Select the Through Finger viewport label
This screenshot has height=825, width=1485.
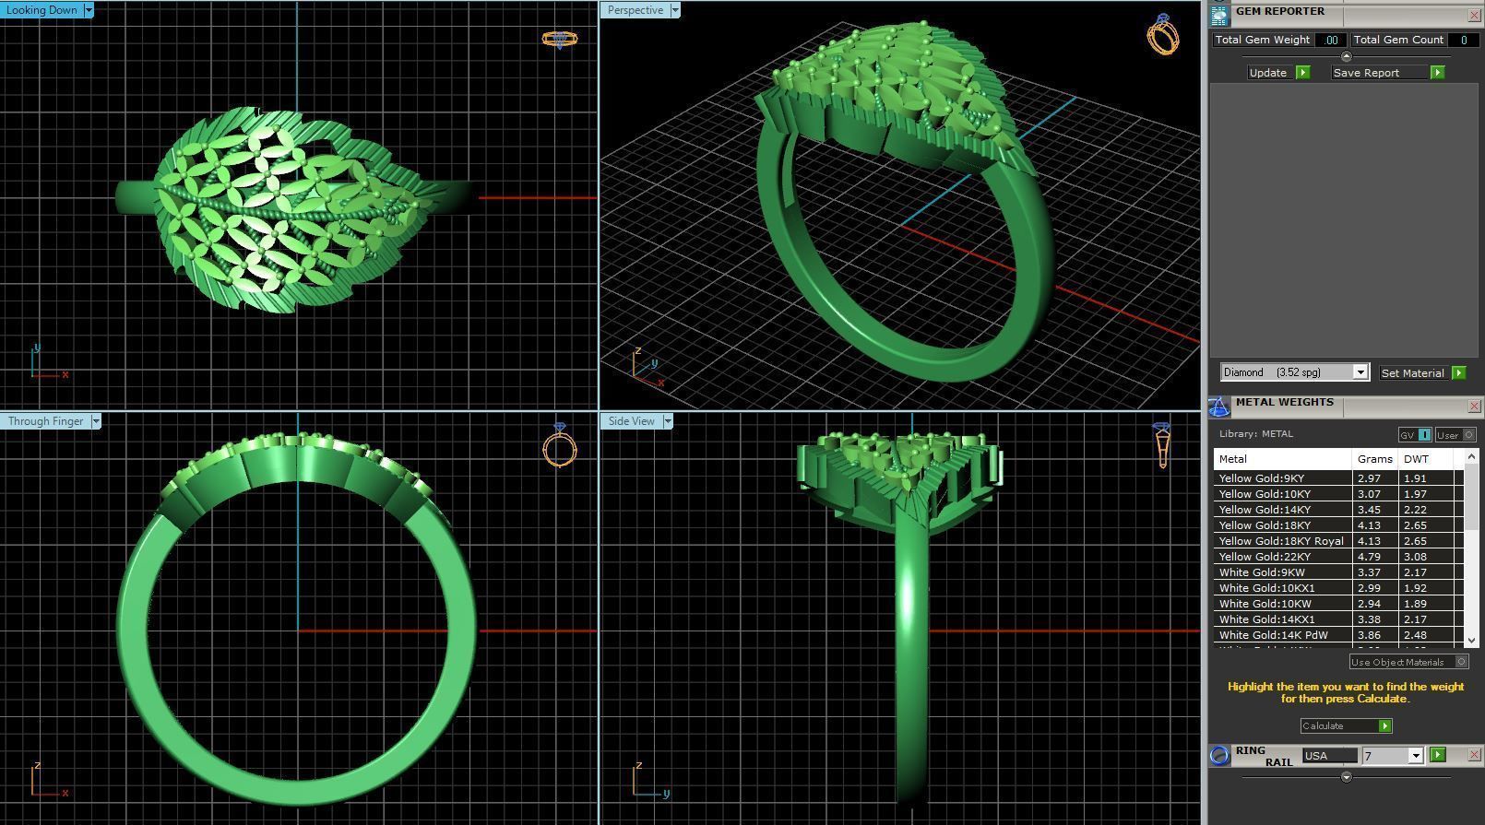pos(45,421)
